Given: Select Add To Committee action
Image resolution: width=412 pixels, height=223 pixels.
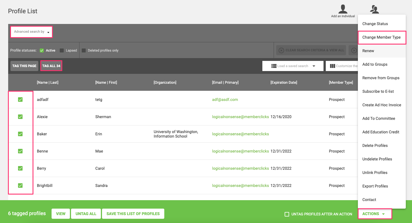Looking at the screenshot, I should point(382,118).
